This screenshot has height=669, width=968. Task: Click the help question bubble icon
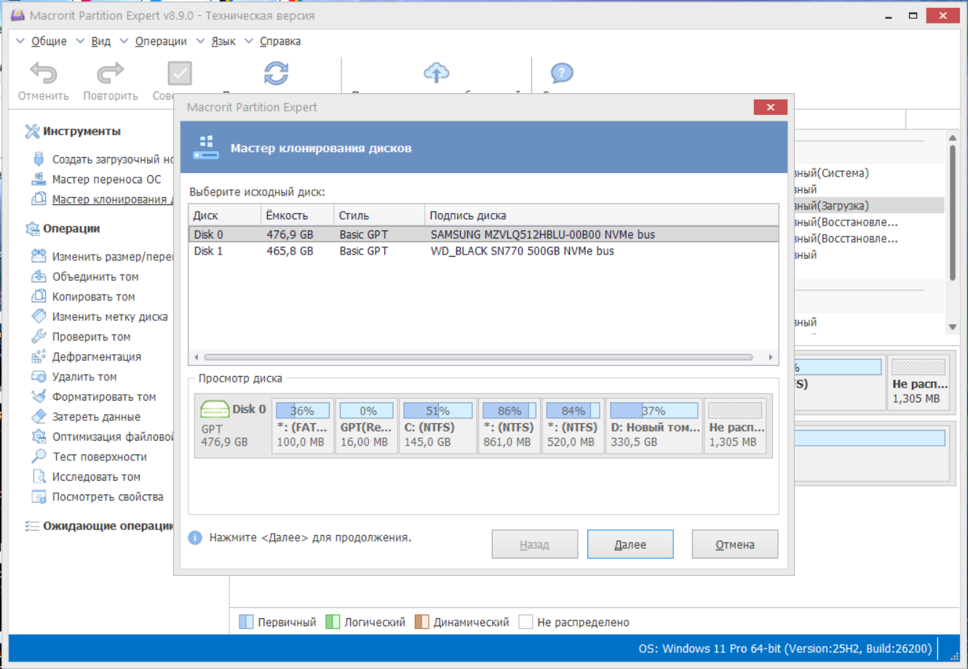[561, 73]
